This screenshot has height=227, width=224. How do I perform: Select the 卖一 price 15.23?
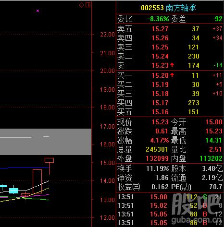click(x=160, y=65)
